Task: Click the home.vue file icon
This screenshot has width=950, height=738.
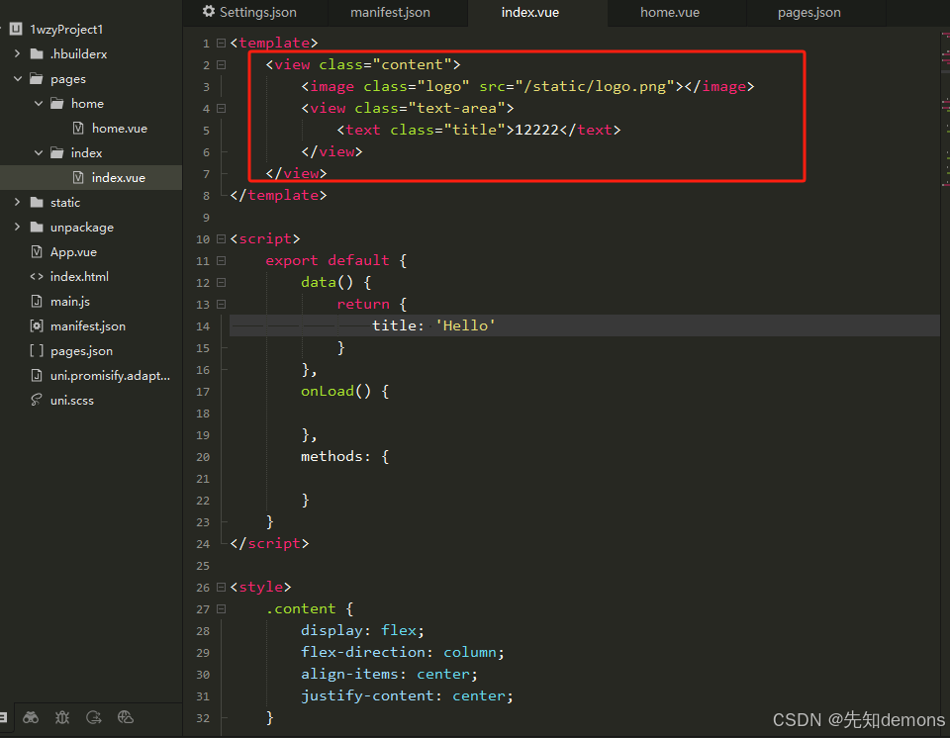Action: coord(78,128)
